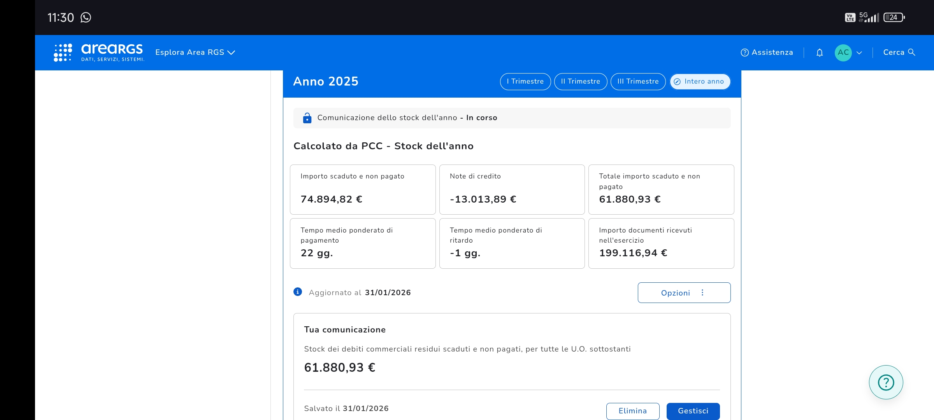This screenshot has width=934, height=420.
Task: Click the info icon beside Aggiornato al
Action: click(298, 292)
